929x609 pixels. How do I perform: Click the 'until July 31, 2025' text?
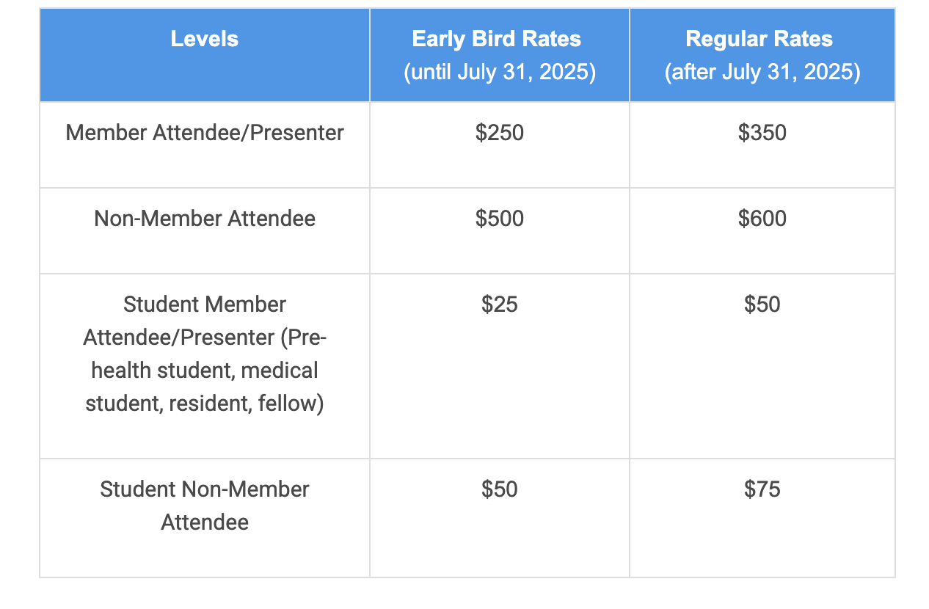coord(500,73)
